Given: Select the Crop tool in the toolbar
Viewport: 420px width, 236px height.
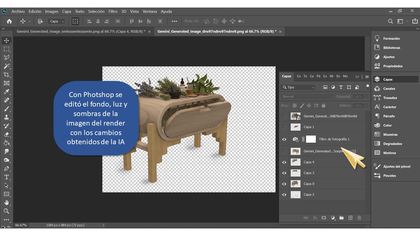Looking at the screenshot, I should [x=7, y=75].
